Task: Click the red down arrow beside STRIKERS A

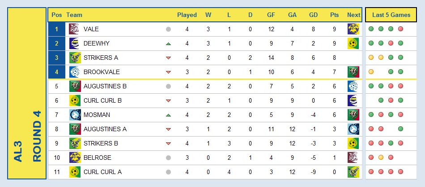Action: [168, 58]
